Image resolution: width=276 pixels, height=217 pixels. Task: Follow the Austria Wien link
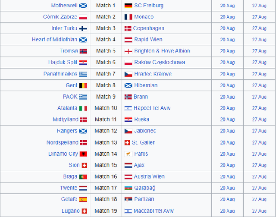(x=149, y=176)
